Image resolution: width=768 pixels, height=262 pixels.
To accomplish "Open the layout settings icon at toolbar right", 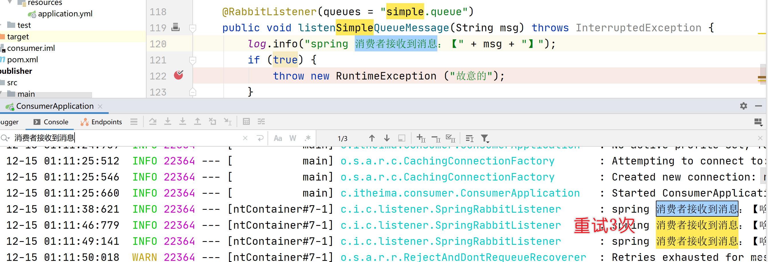I will point(758,122).
